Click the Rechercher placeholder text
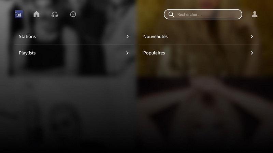The width and height of the screenshot is (273, 153). 189,14
